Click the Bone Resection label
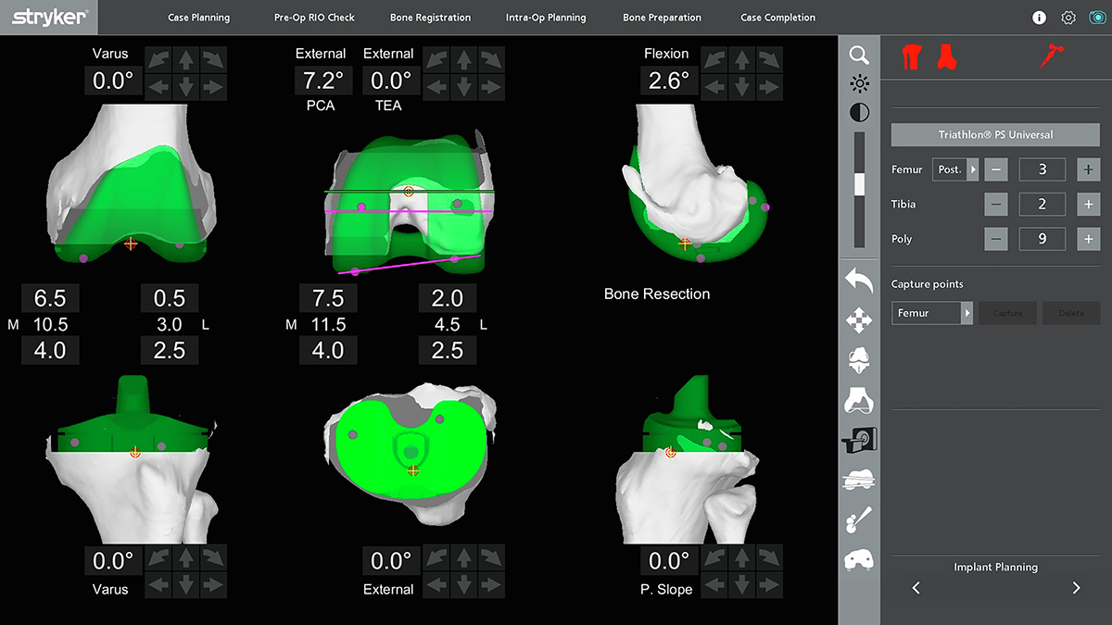 [657, 294]
